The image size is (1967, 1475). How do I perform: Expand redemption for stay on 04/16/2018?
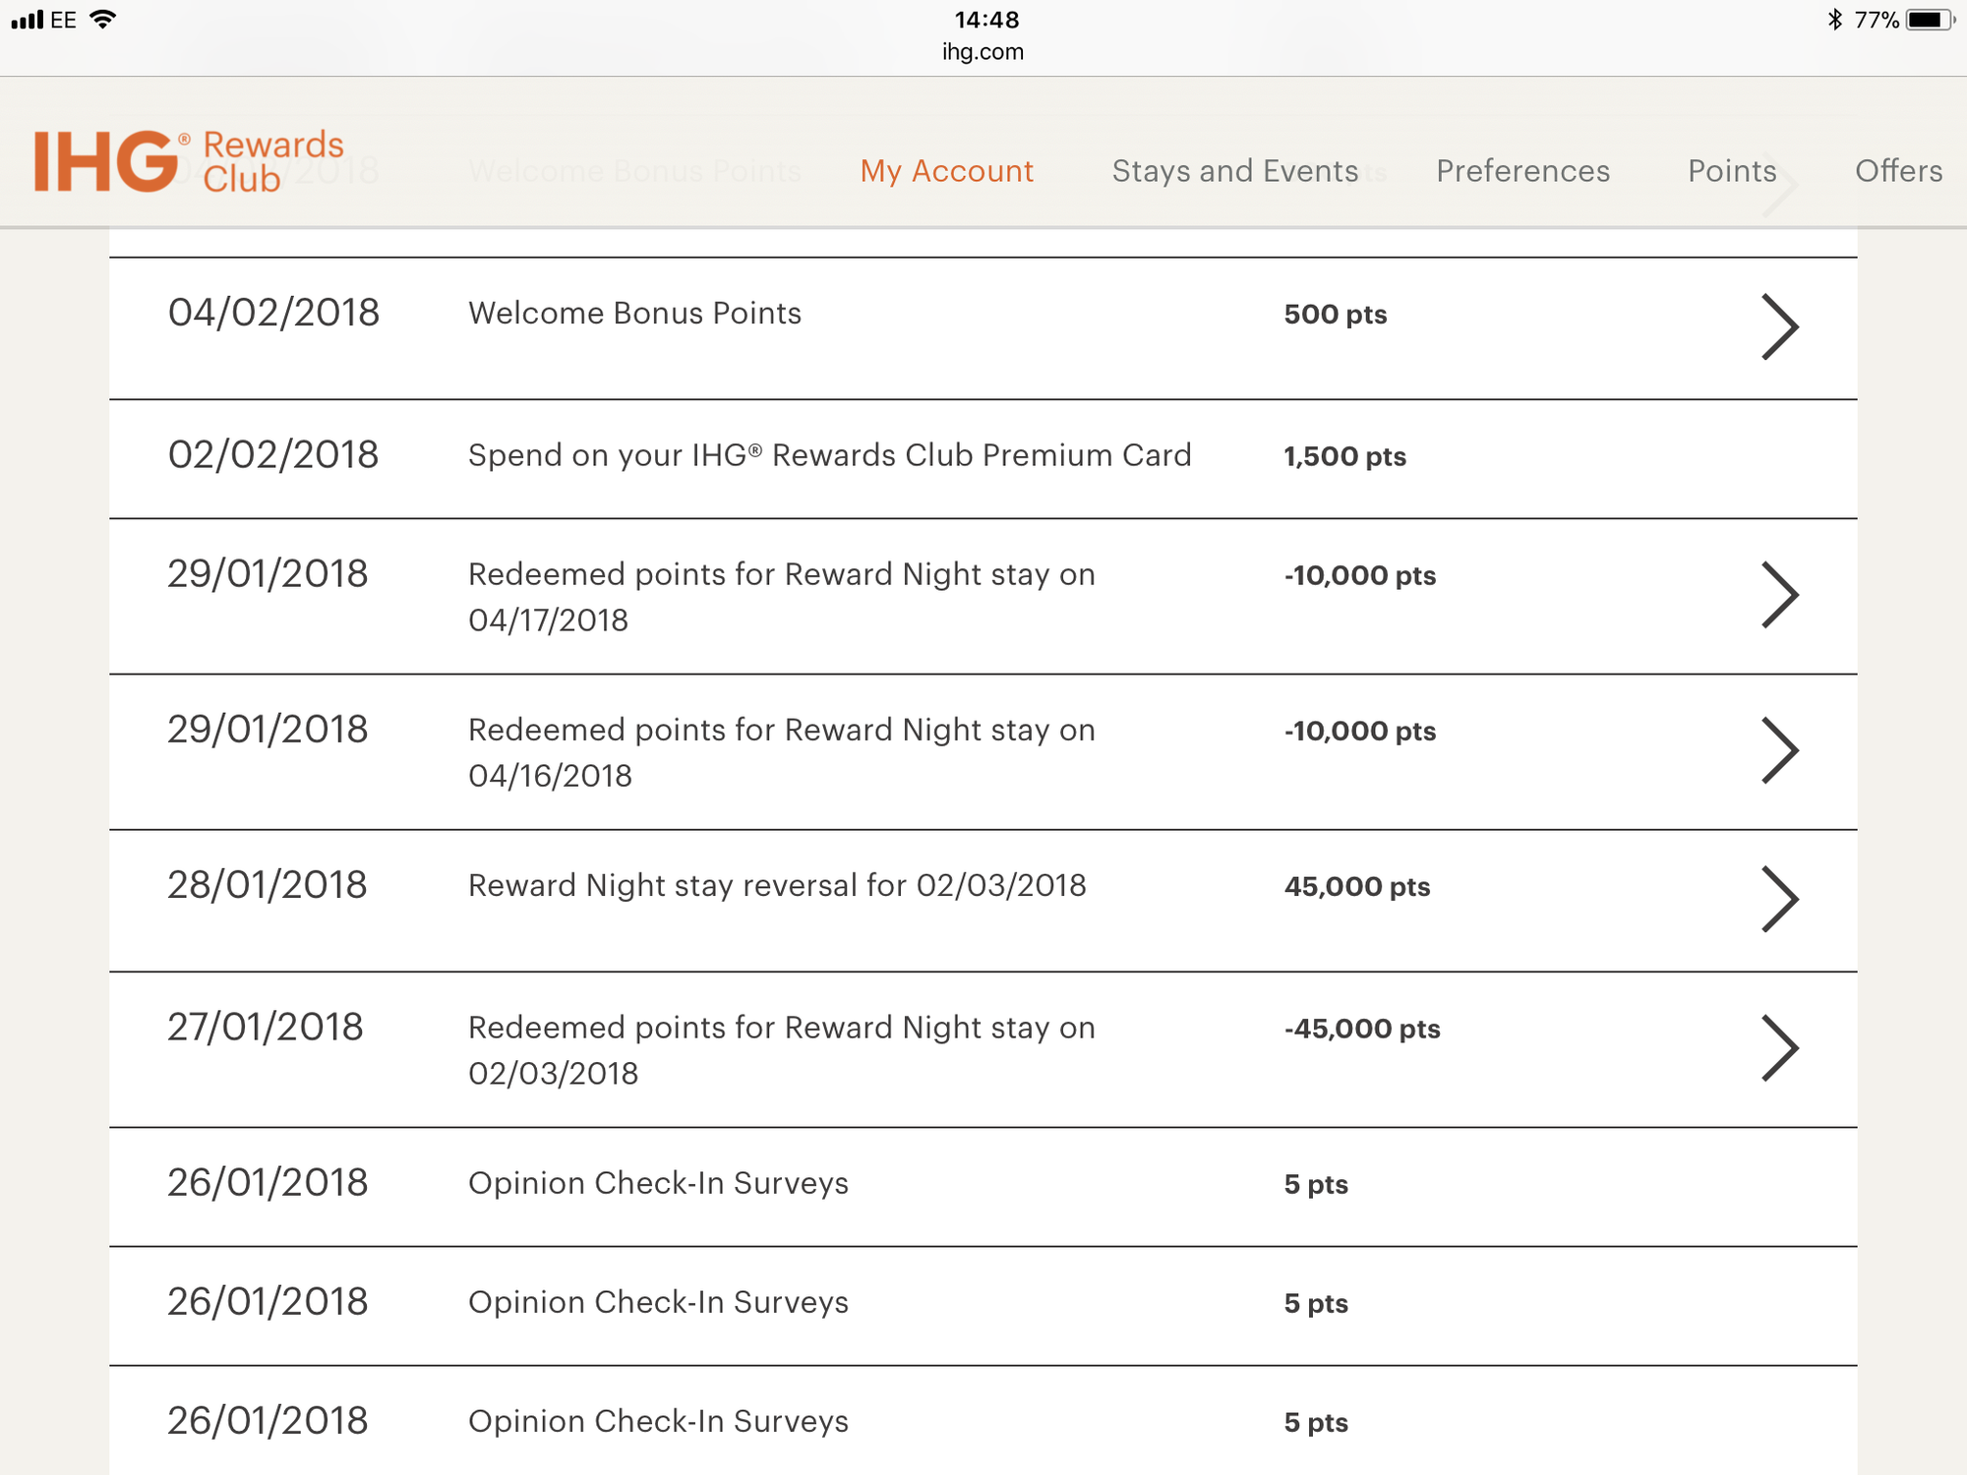tap(1779, 750)
